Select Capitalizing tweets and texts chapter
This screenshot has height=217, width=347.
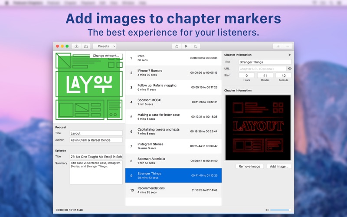point(173,132)
